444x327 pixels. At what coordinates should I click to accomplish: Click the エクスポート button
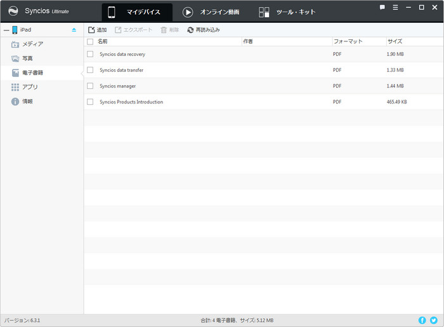(x=133, y=30)
